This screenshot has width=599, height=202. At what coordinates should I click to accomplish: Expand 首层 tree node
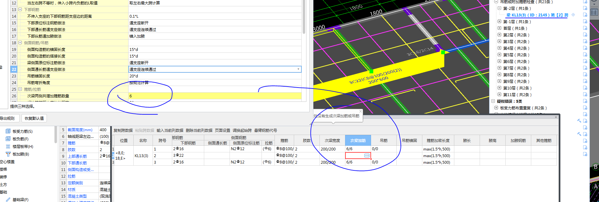(499, 28)
